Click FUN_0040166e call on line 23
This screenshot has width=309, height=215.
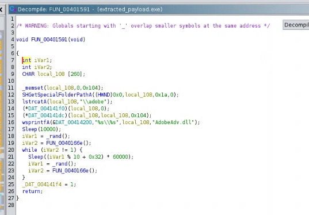[70, 171]
